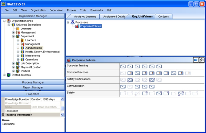This screenshot has width=206, height=133.
Task: Click the TRACCESS CI title bar app icon
Action: (x=3, y=4)
